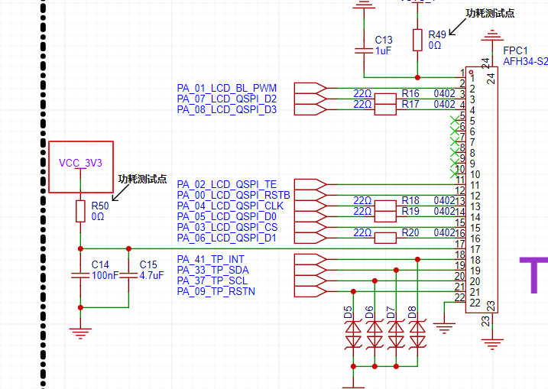This screenshot has height=389, width=548.
Task: Click the PA_01_LCD_BL_PWM net label
Action: [x=227, y=88]
